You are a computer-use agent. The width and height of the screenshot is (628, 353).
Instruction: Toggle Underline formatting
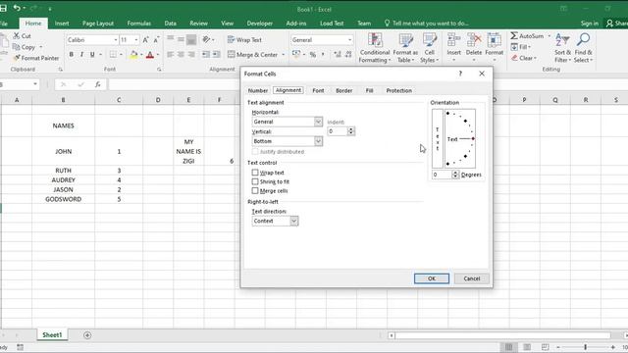92,55
